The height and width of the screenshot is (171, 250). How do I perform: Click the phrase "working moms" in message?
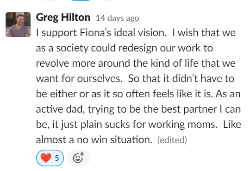(x=183, y=125)
